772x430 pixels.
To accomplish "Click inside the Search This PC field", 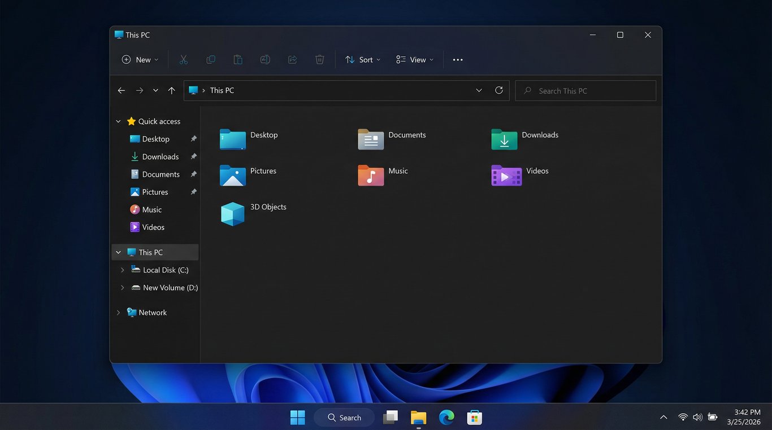I will tap(585, 90).
